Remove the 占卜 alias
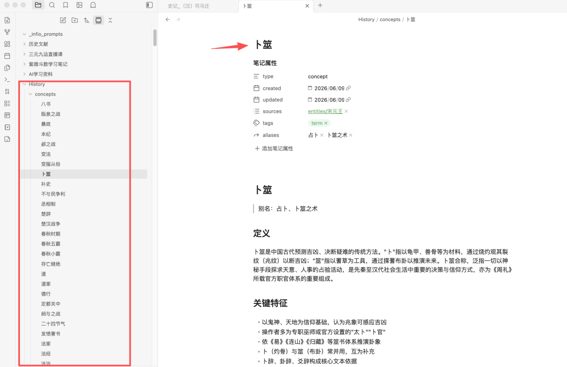 tap(322, 135)
